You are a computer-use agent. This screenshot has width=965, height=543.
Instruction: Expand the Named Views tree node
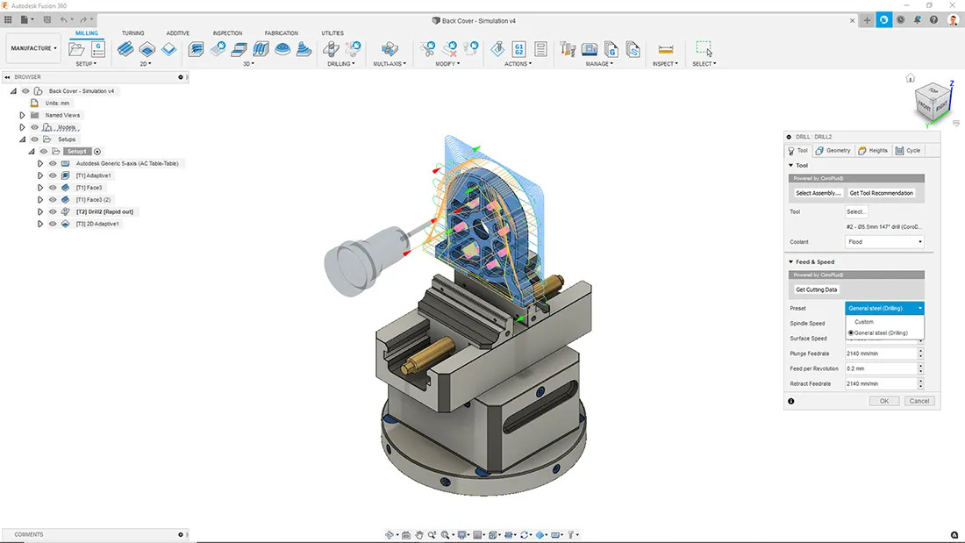[22, 115]
